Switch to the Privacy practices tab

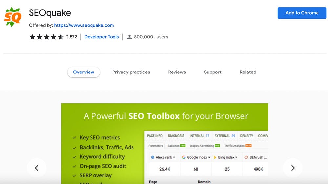pyautogui.click(x=131, y=72)
